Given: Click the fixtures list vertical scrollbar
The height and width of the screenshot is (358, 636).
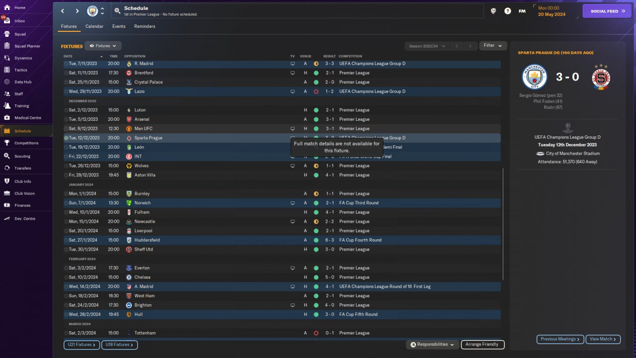Looking at the screenshot, I should pos(503,224).
